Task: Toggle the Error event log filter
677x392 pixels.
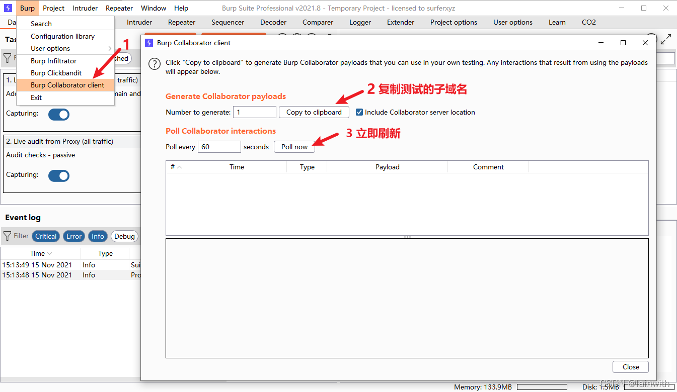Action: (74, 236)
